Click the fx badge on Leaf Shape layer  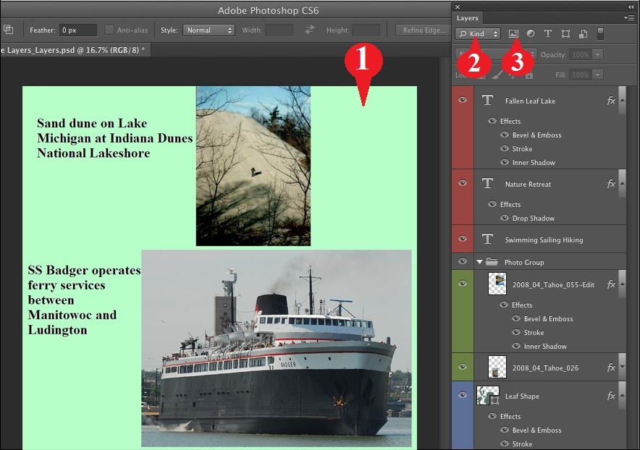coord(610,396)
